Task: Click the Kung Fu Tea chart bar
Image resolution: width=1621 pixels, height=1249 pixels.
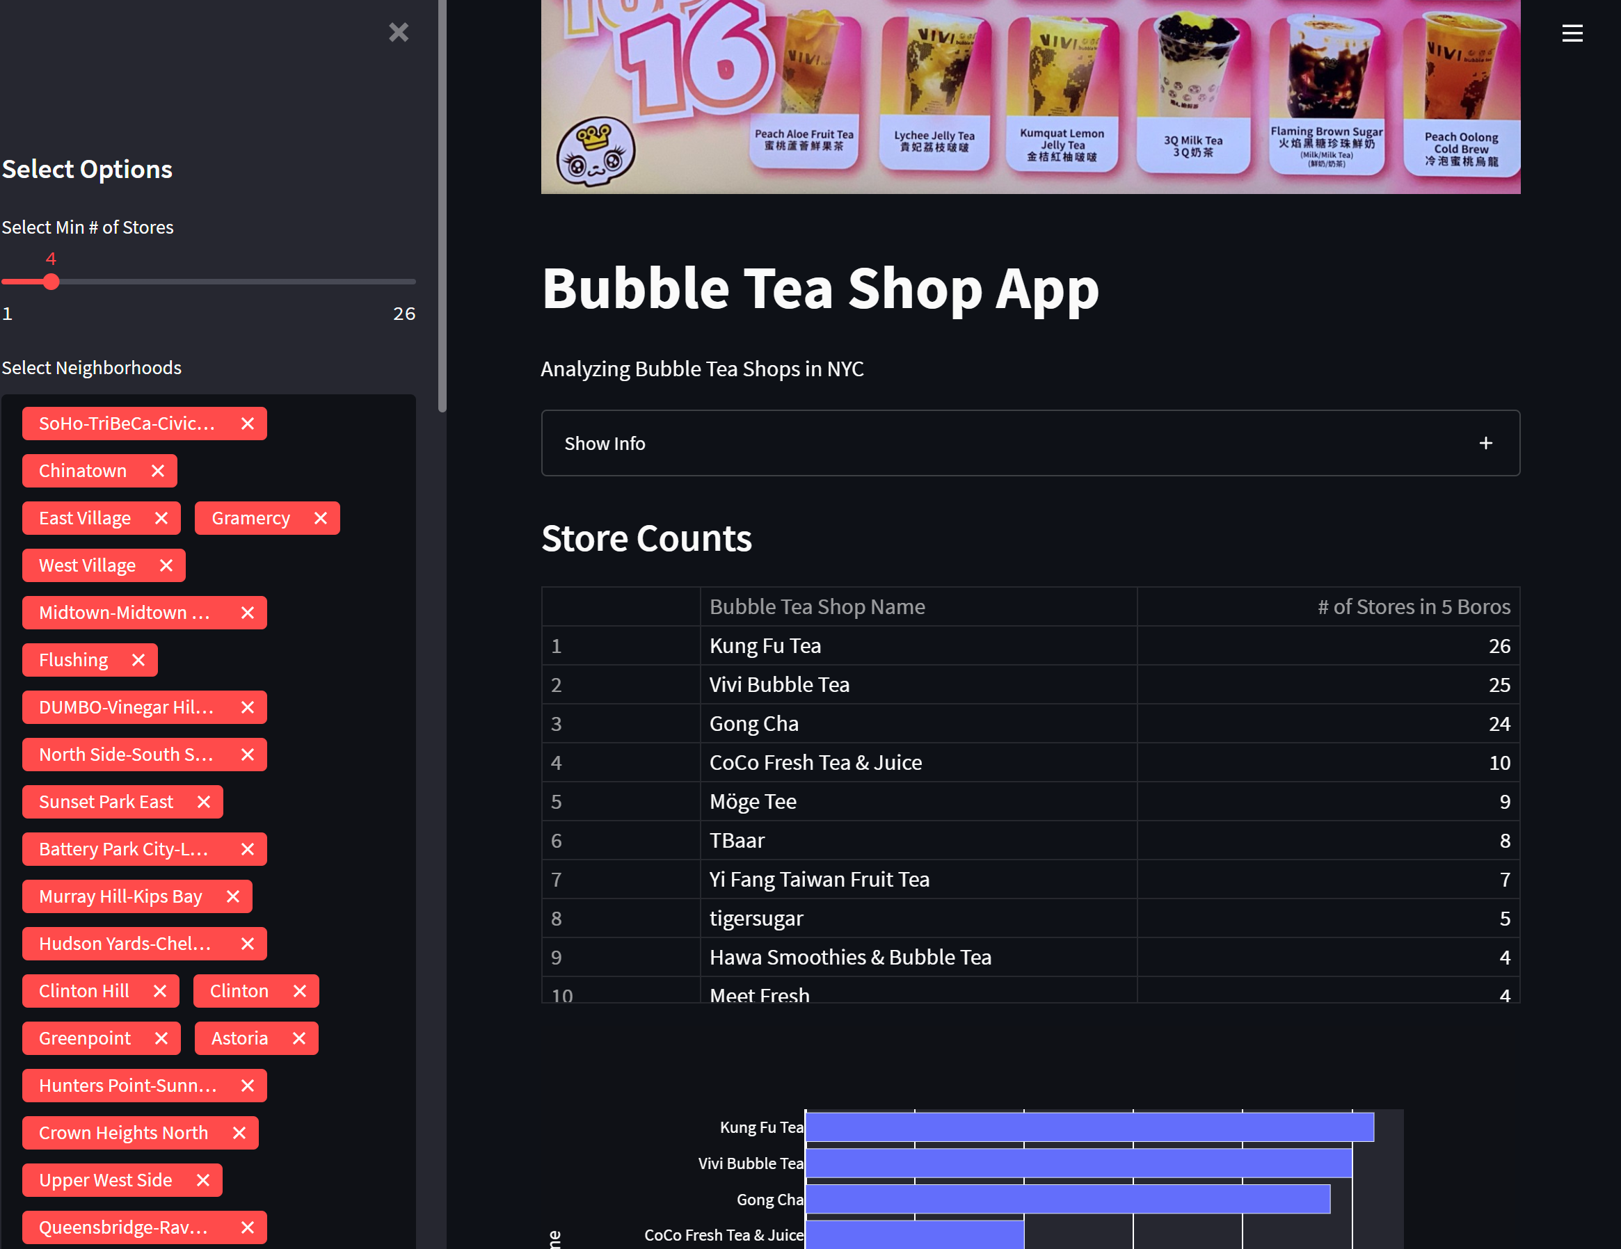Action: [1089, 1127]
